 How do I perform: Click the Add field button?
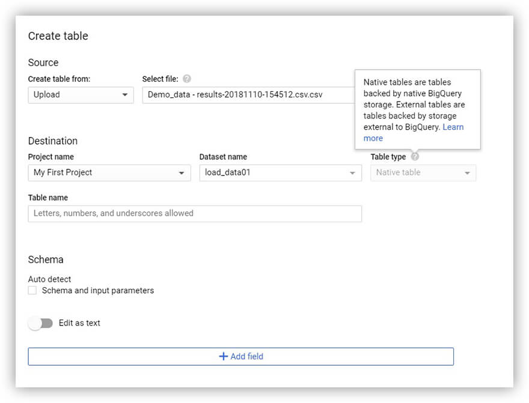(241, 357)
